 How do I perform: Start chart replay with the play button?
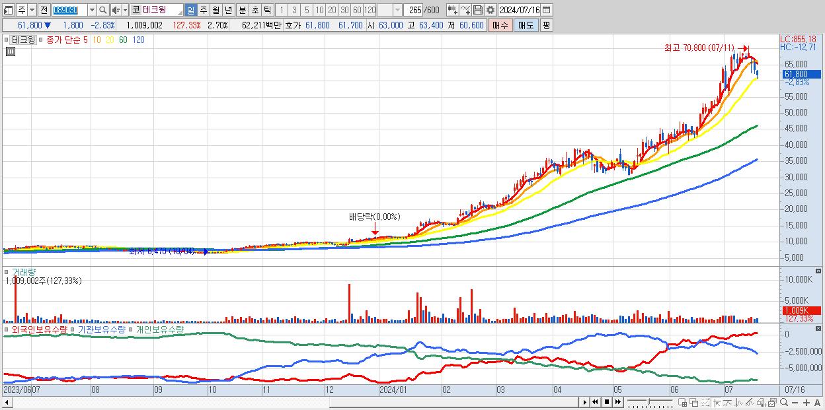tap(585, 402)
